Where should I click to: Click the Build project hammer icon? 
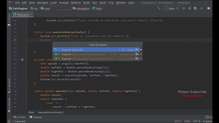point(158,8)
